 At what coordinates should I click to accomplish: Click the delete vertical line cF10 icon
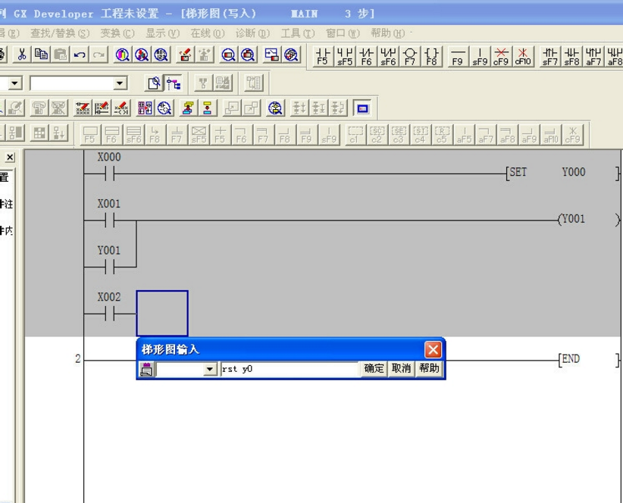click(523, 55)
